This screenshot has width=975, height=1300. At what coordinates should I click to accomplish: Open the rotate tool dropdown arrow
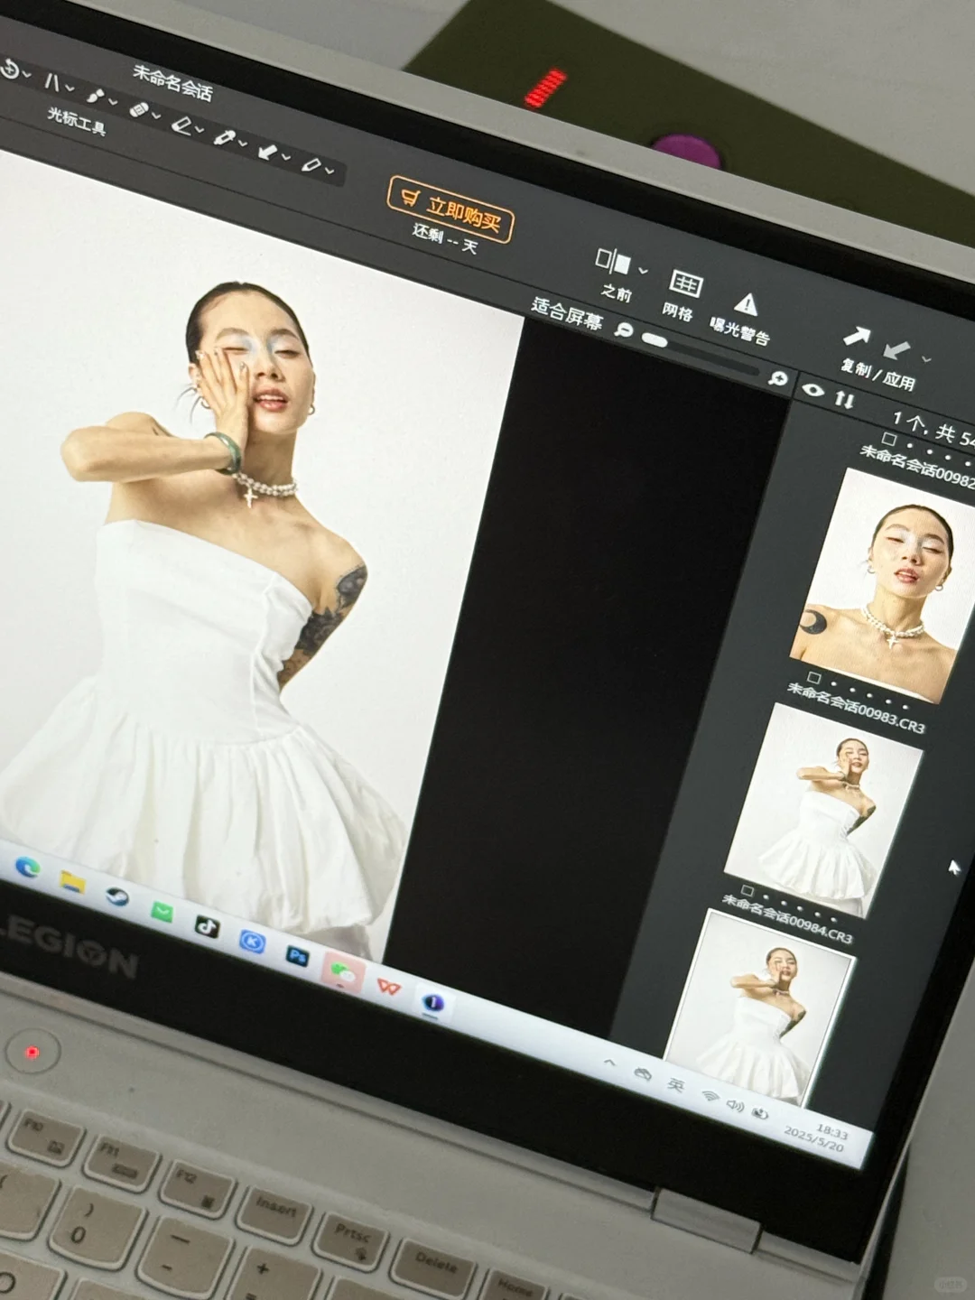[x=26, y=73]
